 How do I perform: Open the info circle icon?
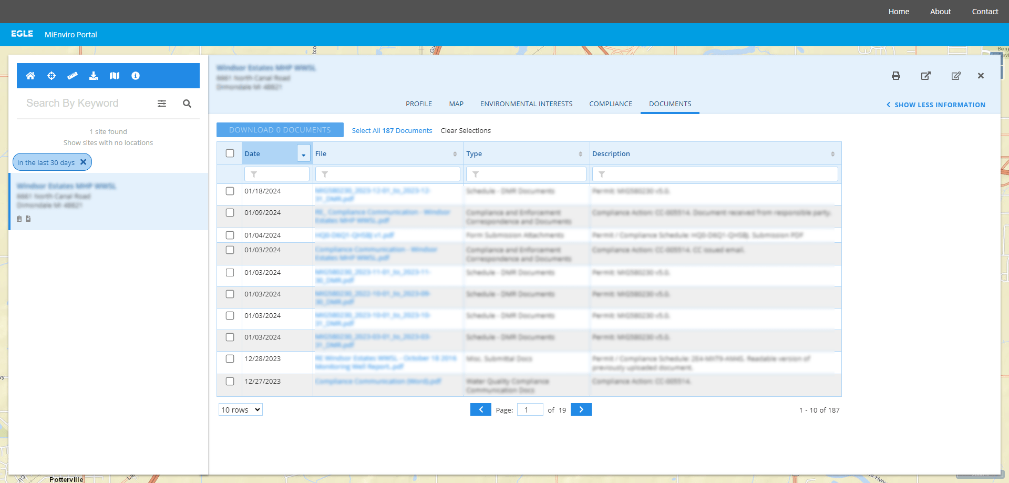click(x=136, y=76)
